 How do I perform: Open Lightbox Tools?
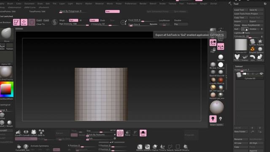[x=248, y=33]
